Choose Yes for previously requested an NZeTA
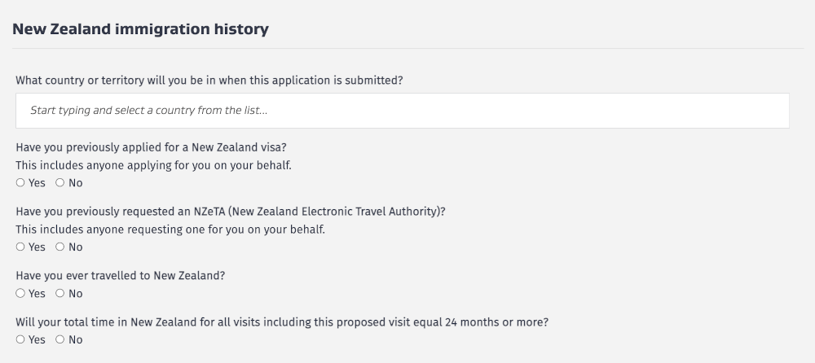The image size is (815, 363). point(20,247)
